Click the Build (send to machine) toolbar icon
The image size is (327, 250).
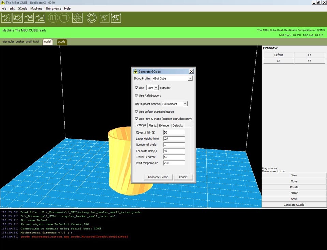pyautogui.click(x=6, y=18)
